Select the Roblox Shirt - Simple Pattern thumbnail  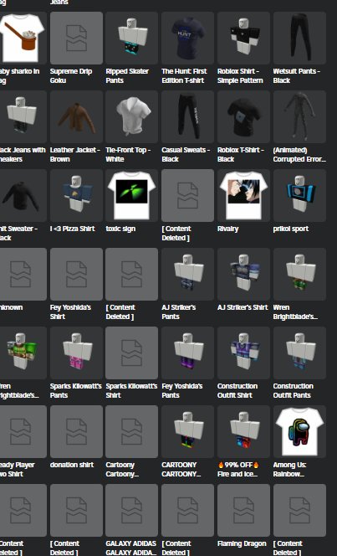tap(243, 38)
